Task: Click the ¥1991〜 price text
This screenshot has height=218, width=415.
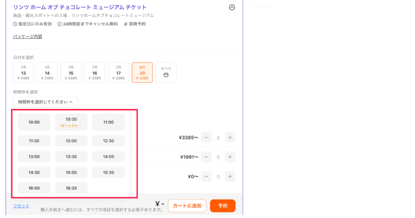Action: (189, 157)
